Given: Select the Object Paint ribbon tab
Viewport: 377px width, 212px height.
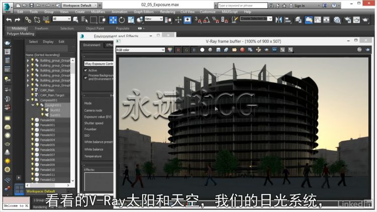Looking at the screenshot, I should point(95,28).
